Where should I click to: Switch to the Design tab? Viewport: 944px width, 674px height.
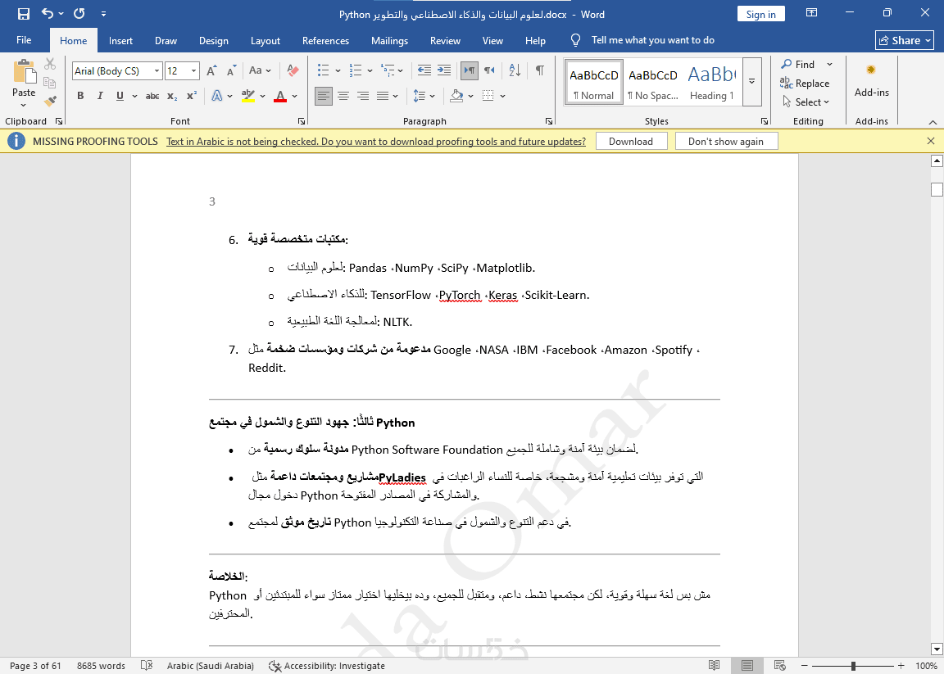(214, 40)
